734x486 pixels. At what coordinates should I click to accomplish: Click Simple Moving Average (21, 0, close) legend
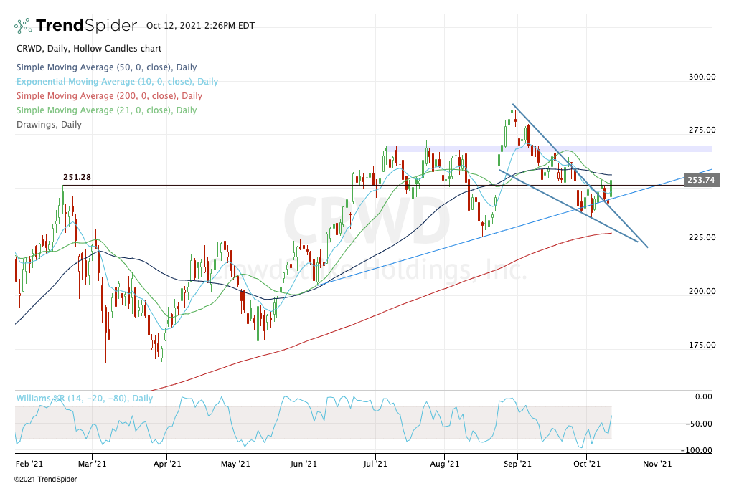(107, 110)
